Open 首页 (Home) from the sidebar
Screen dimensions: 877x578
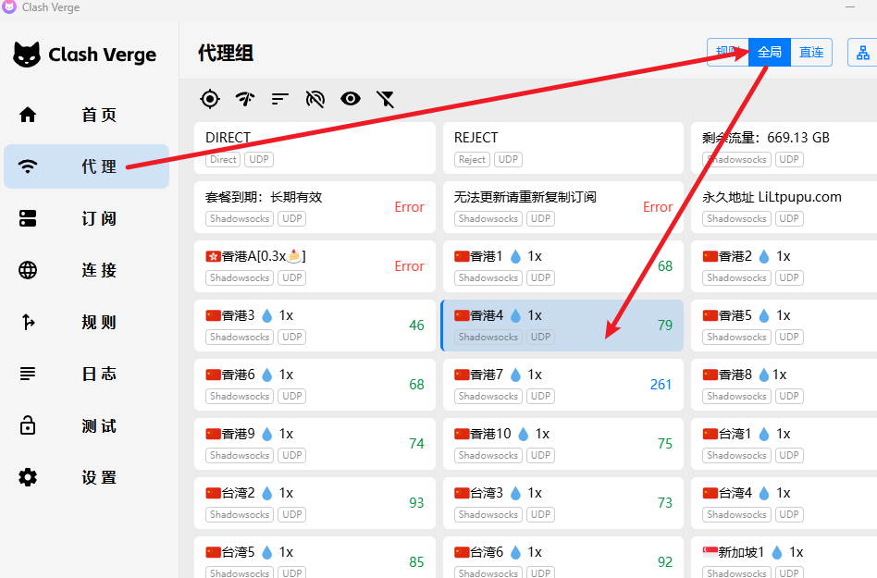pos(86,115)
